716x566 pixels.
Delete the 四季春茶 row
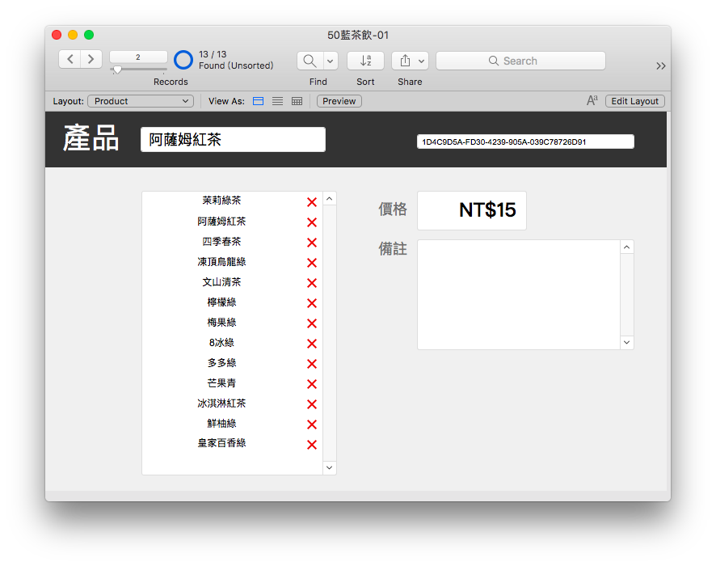(x=312, y=243)
